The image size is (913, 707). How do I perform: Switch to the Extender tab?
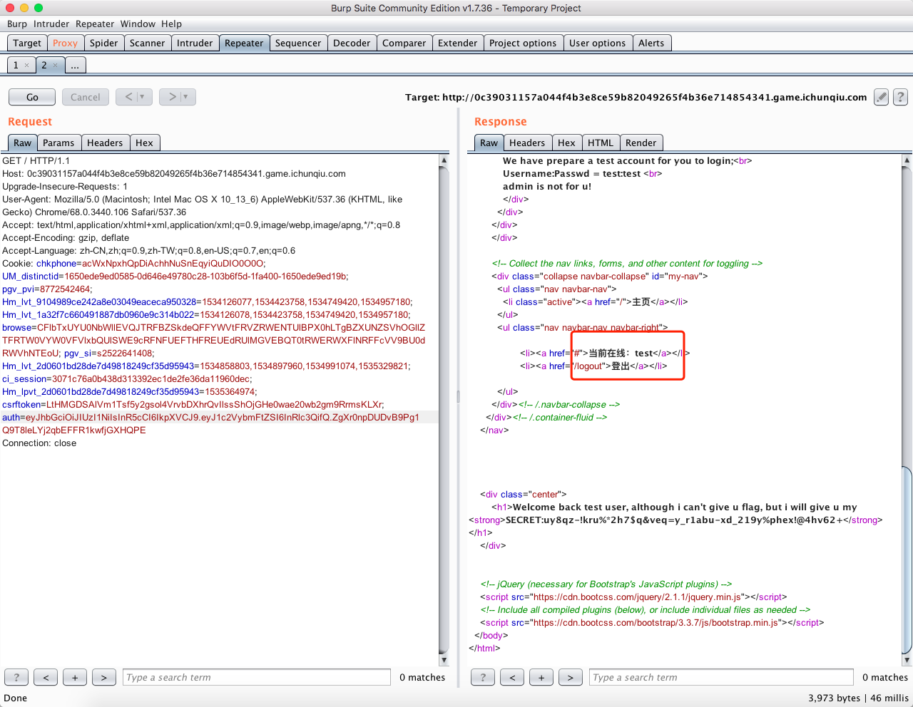pos(457,43)
